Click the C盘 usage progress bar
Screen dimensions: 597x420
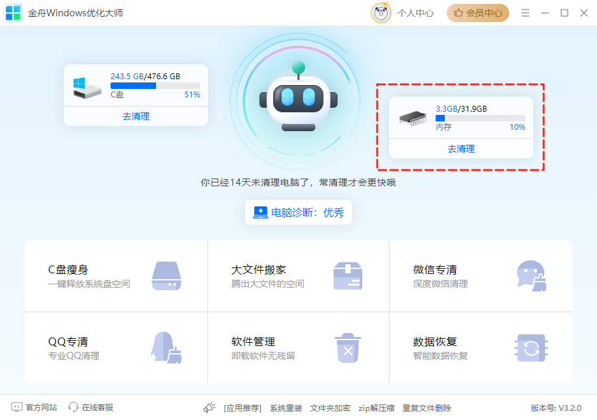155,86
